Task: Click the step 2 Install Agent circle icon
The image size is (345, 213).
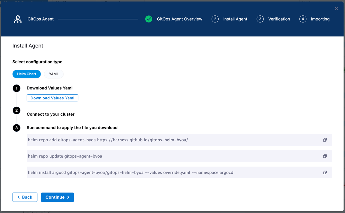Action: tap(215, 19)
